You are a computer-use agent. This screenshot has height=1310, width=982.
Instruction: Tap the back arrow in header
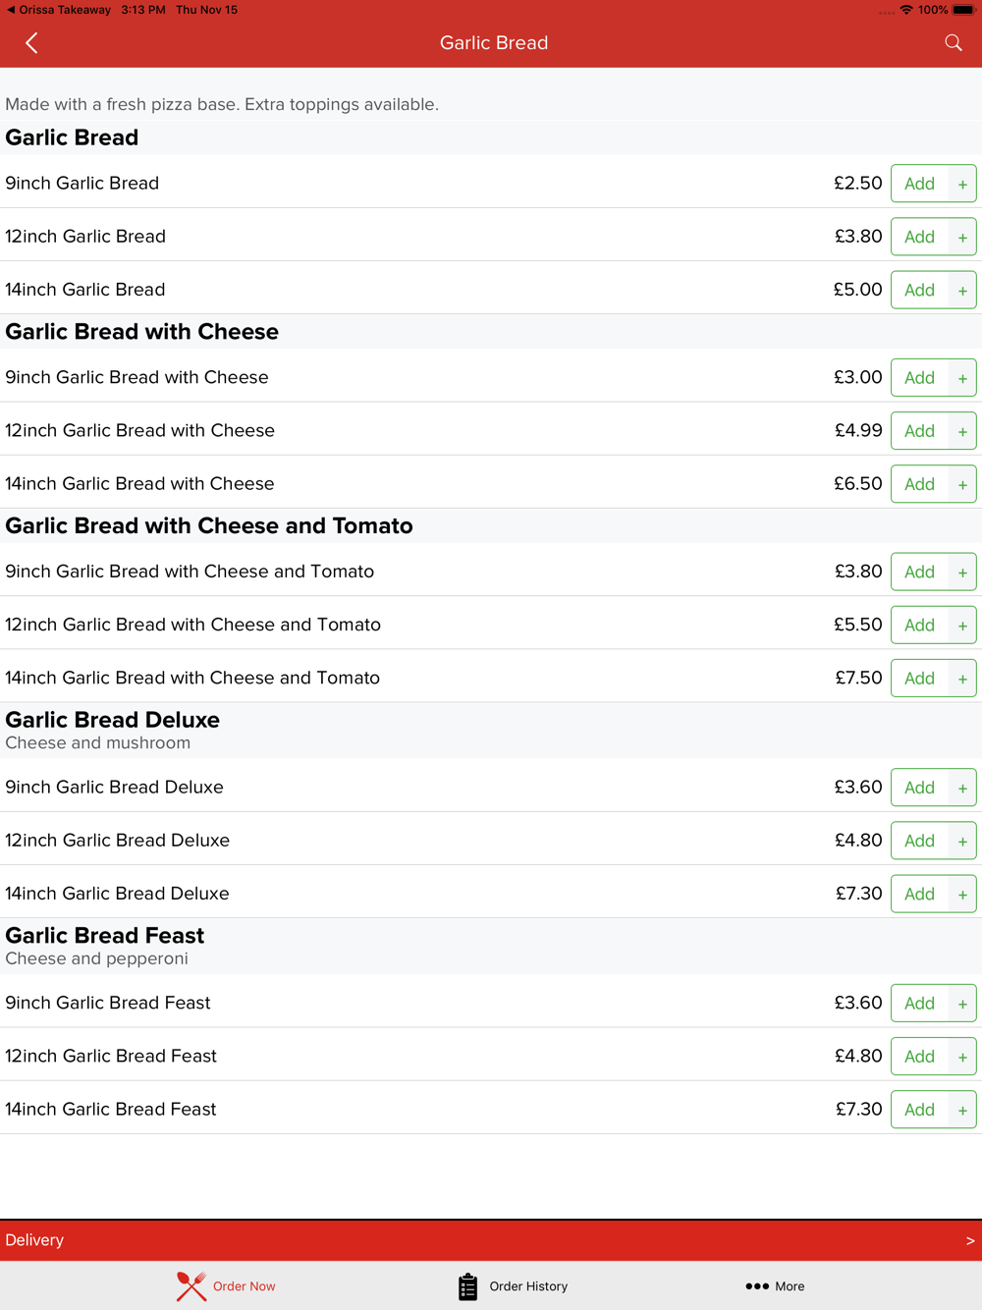(x=31, y=43)
